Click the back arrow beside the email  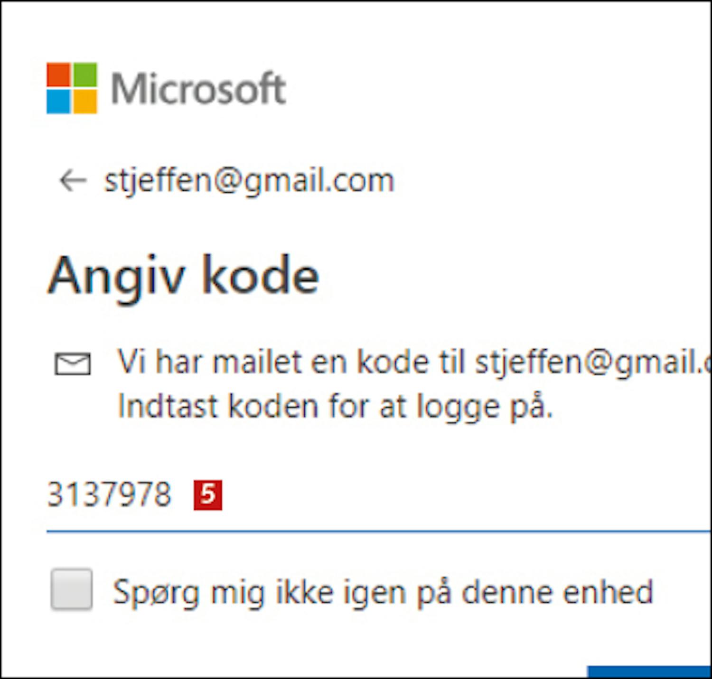(73, 181)
